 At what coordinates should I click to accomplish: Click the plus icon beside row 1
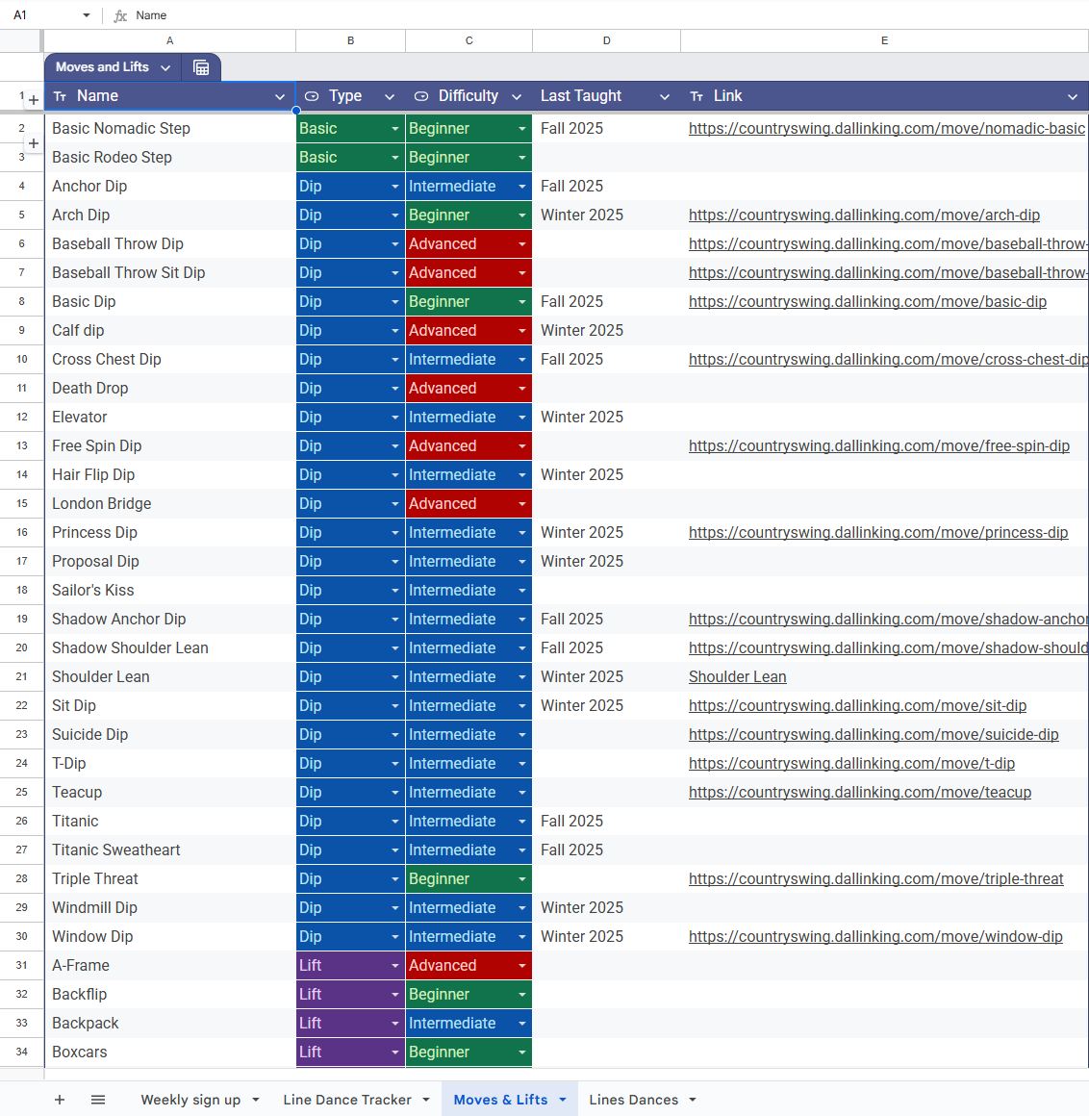[34, 100]
